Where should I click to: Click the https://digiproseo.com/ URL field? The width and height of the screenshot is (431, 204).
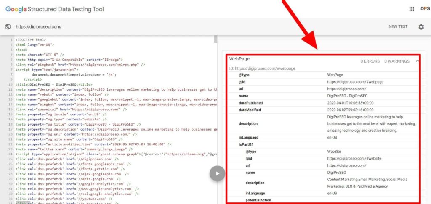pyautogui.click(x=38, y=26)
